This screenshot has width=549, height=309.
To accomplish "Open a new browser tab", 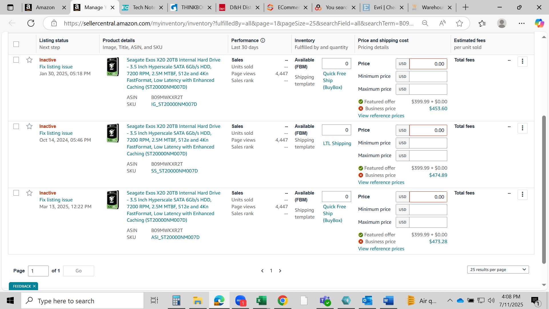I will pyautogui.click(x=466, y=7).
